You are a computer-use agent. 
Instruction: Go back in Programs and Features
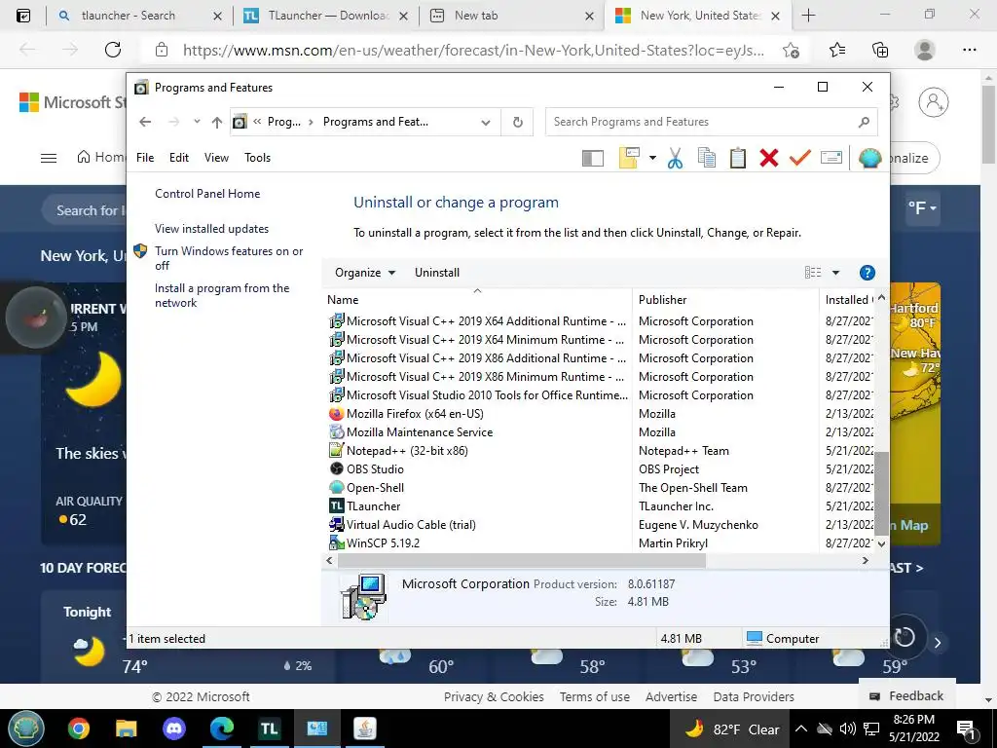145,122
